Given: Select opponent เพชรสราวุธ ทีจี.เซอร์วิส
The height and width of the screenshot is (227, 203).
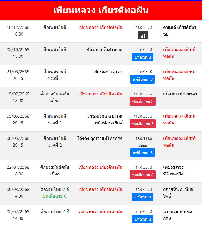Looking at the screenshot, I should click(x=173, y=171).
